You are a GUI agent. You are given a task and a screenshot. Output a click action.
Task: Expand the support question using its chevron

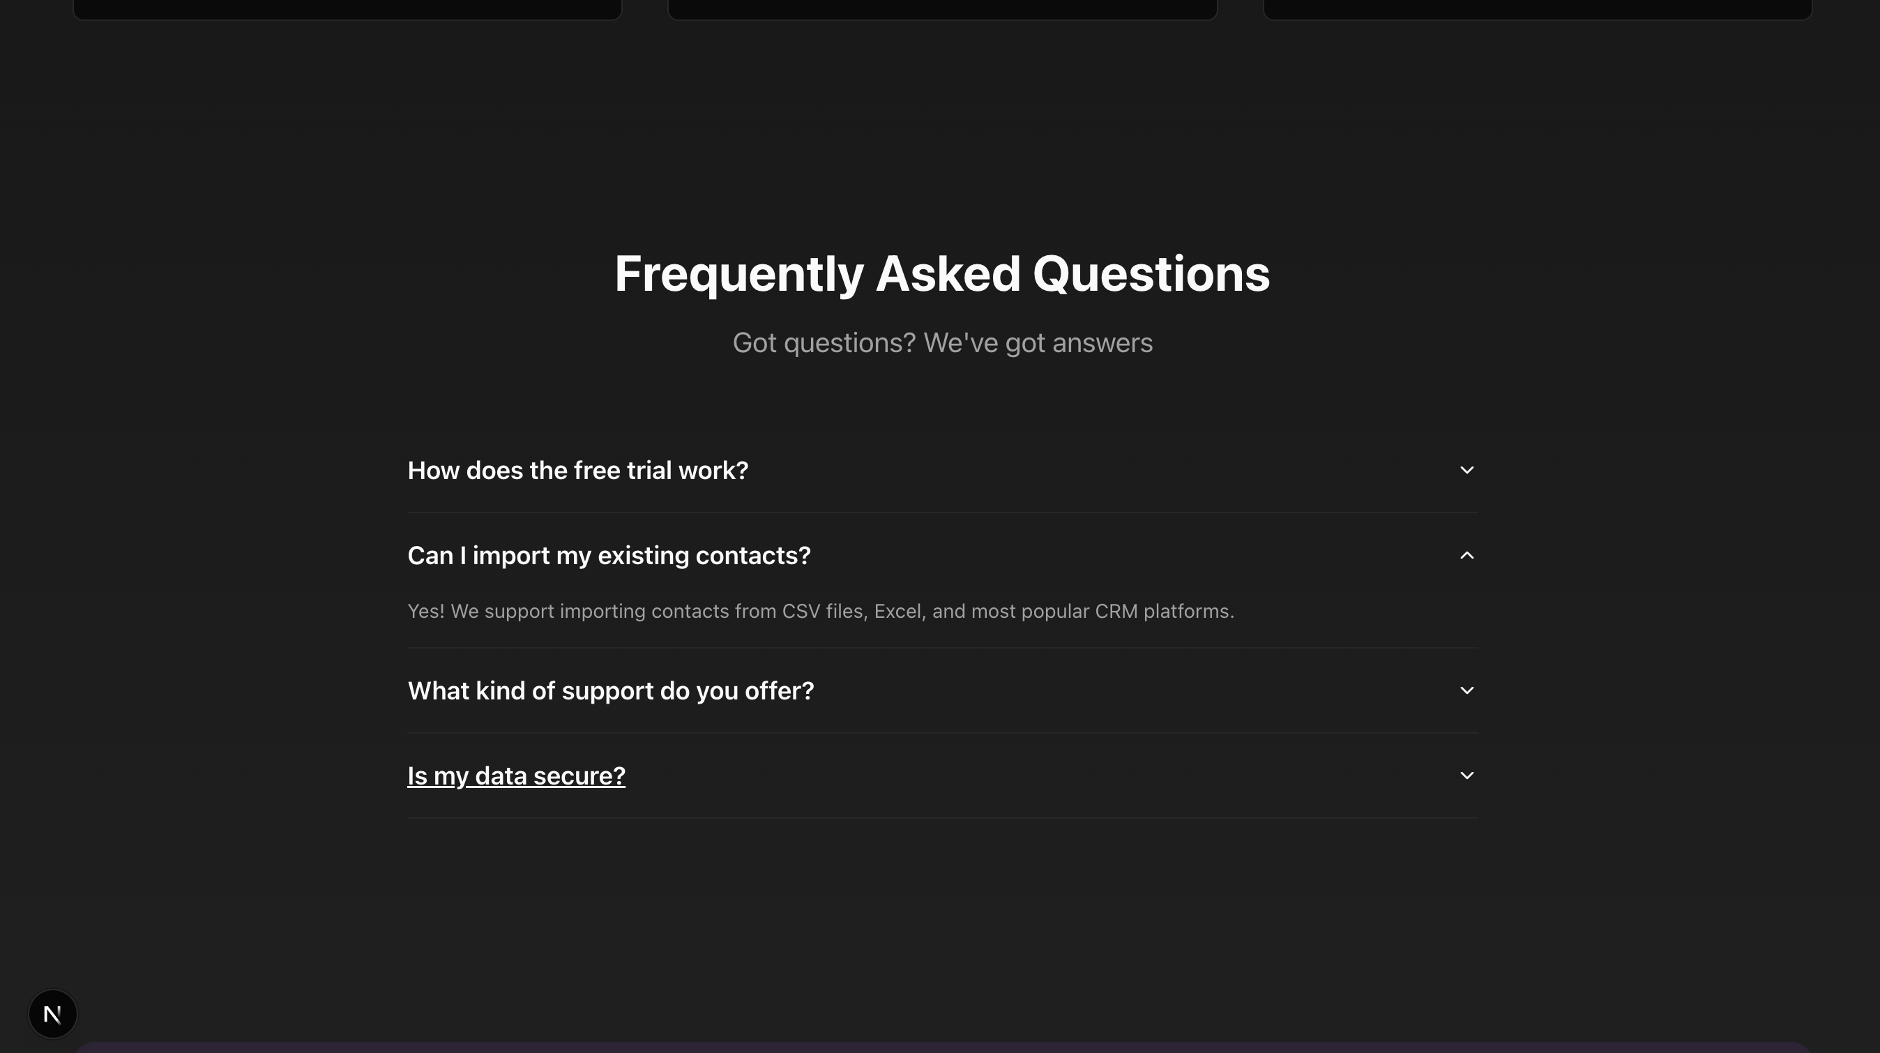[1467, 690]
